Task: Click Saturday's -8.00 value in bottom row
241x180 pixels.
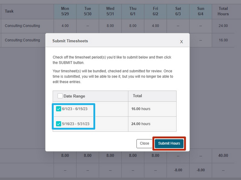Action: coord(178,170)
